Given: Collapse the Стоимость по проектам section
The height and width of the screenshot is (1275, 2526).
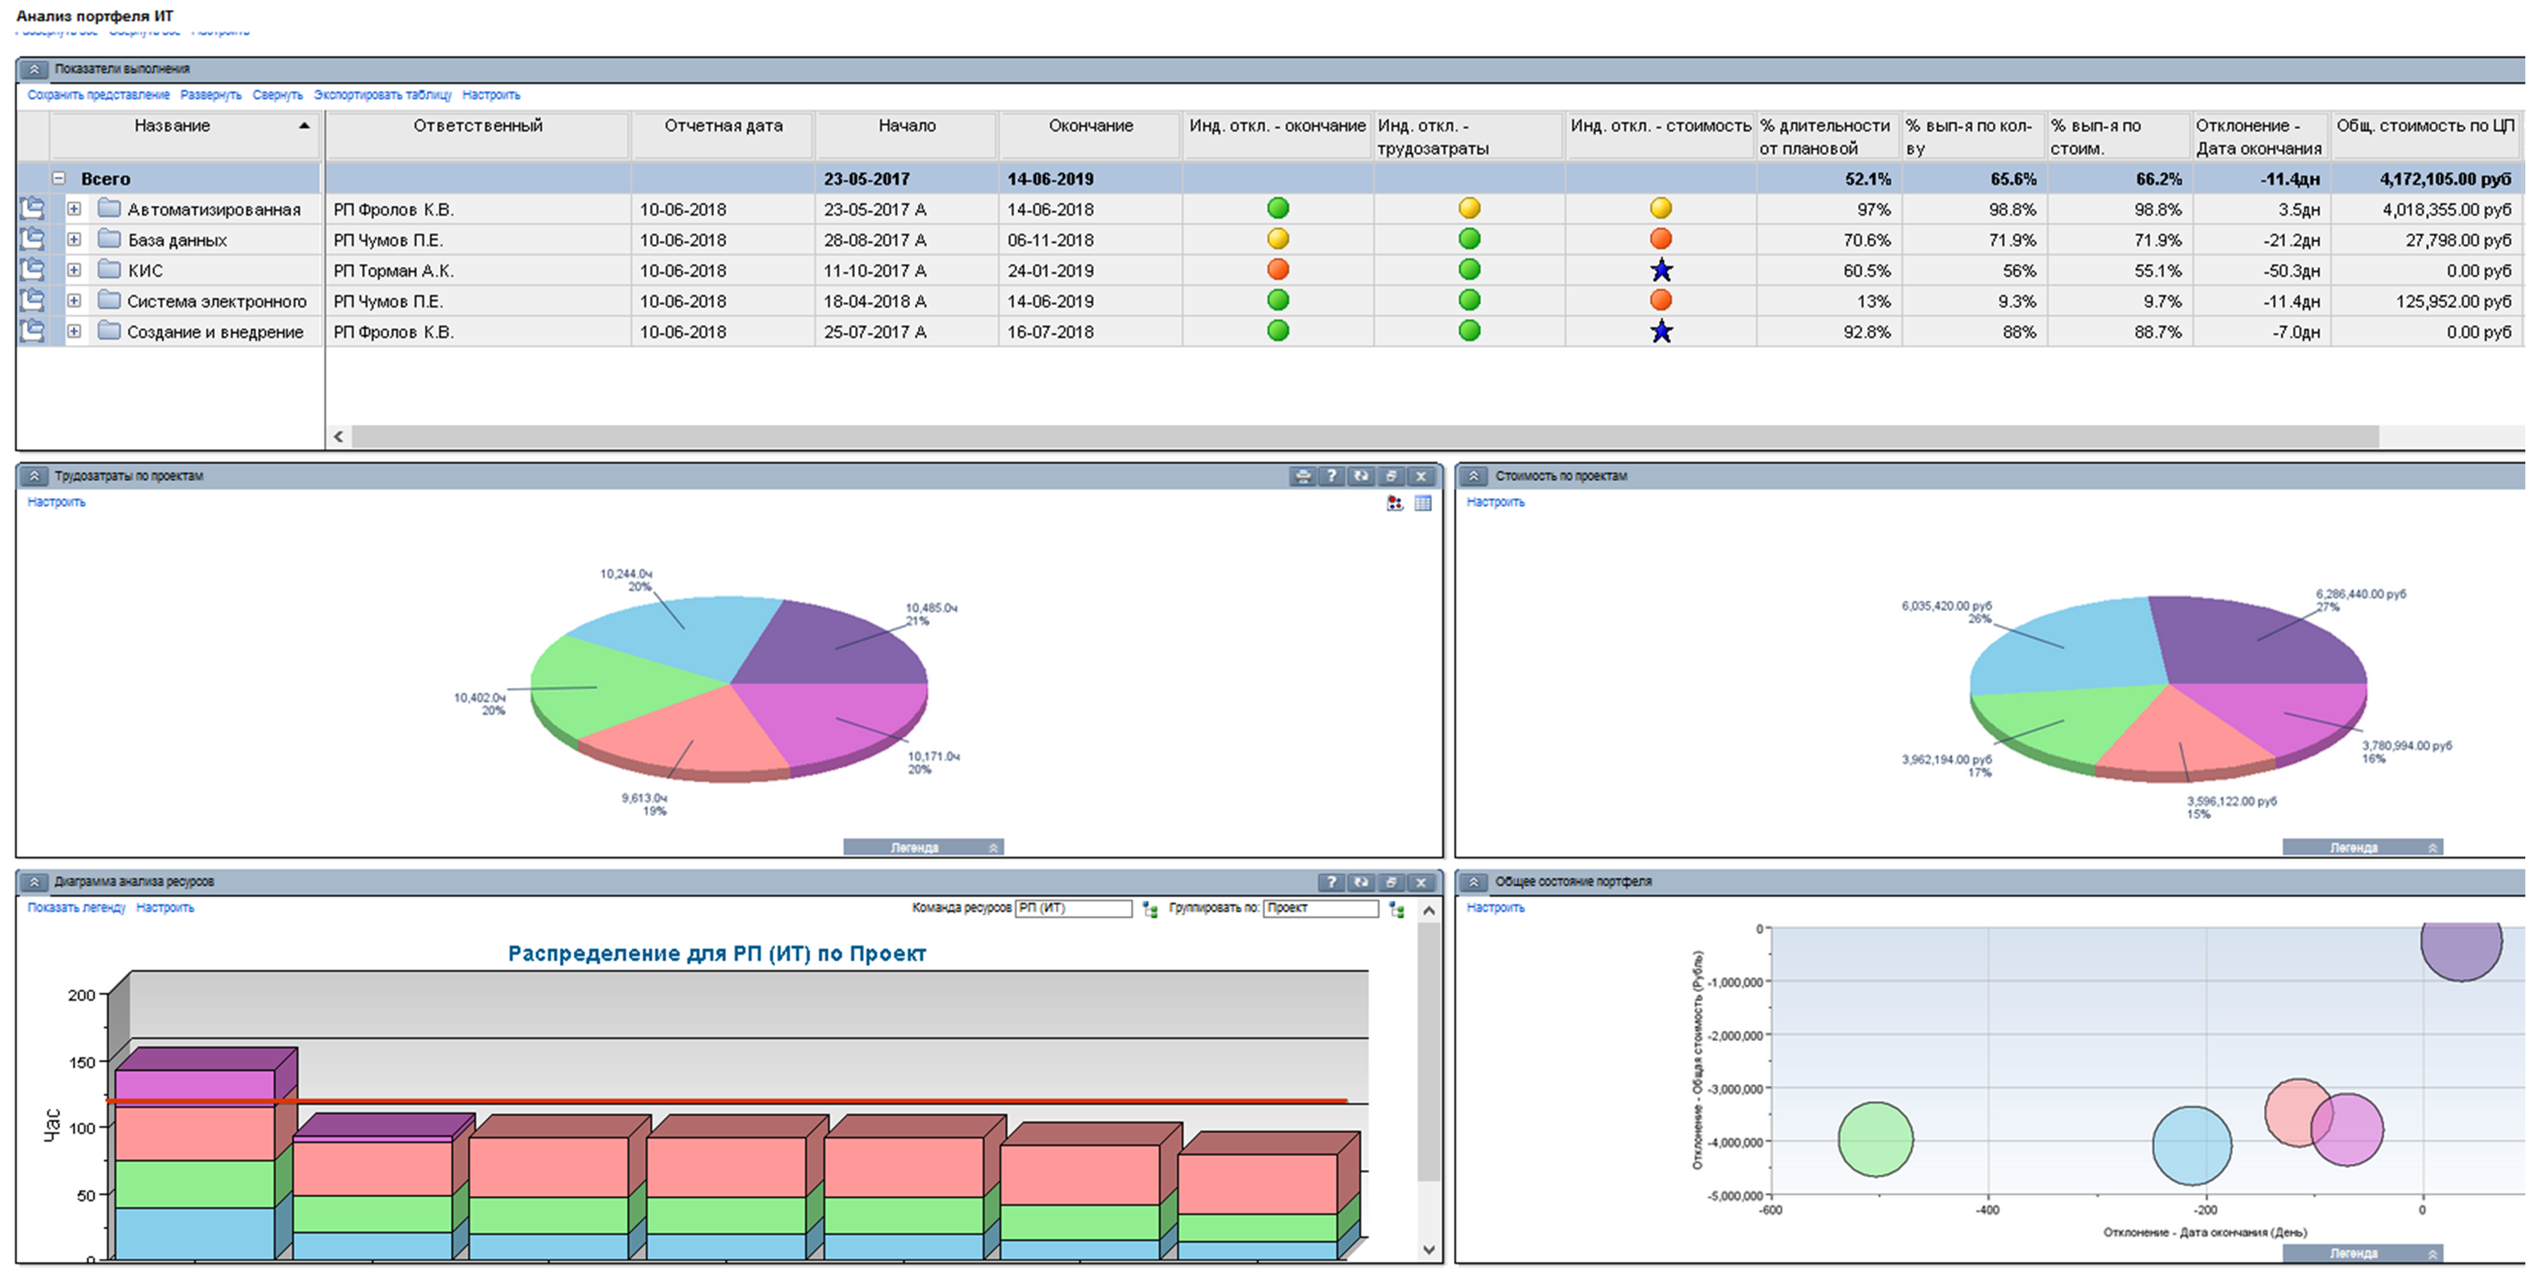Looking at the screenshot, I should 1473,476.
